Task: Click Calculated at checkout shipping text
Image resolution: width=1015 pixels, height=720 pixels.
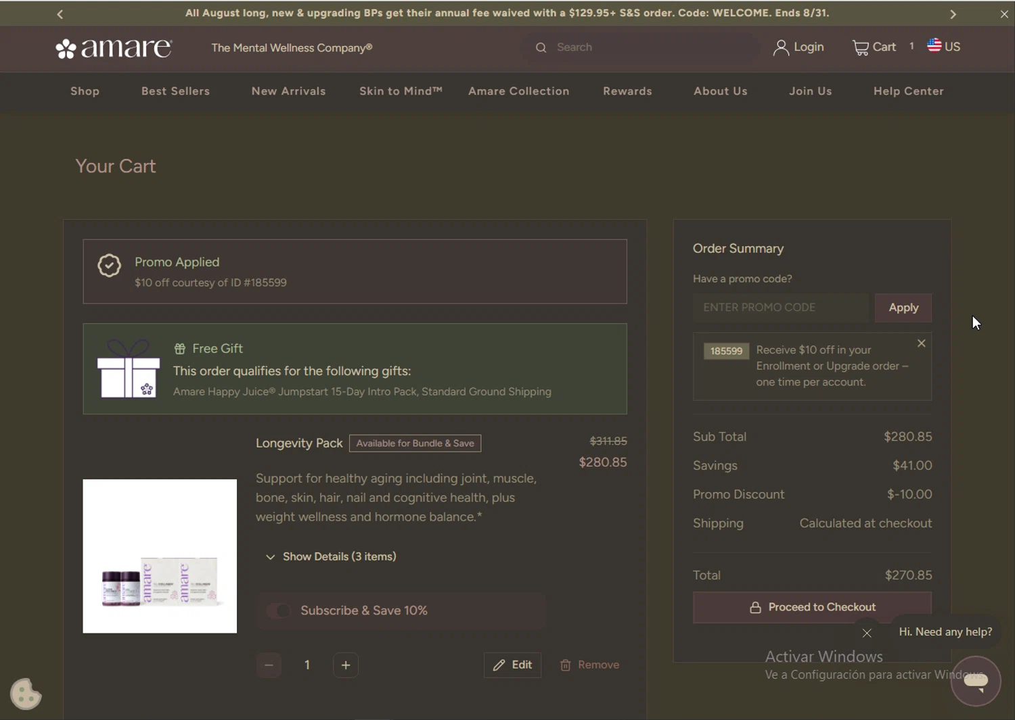Action: tap(866, 523)
